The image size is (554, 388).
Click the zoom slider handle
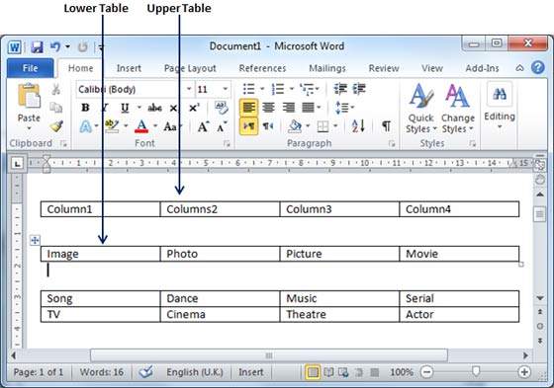click(476, 371)
